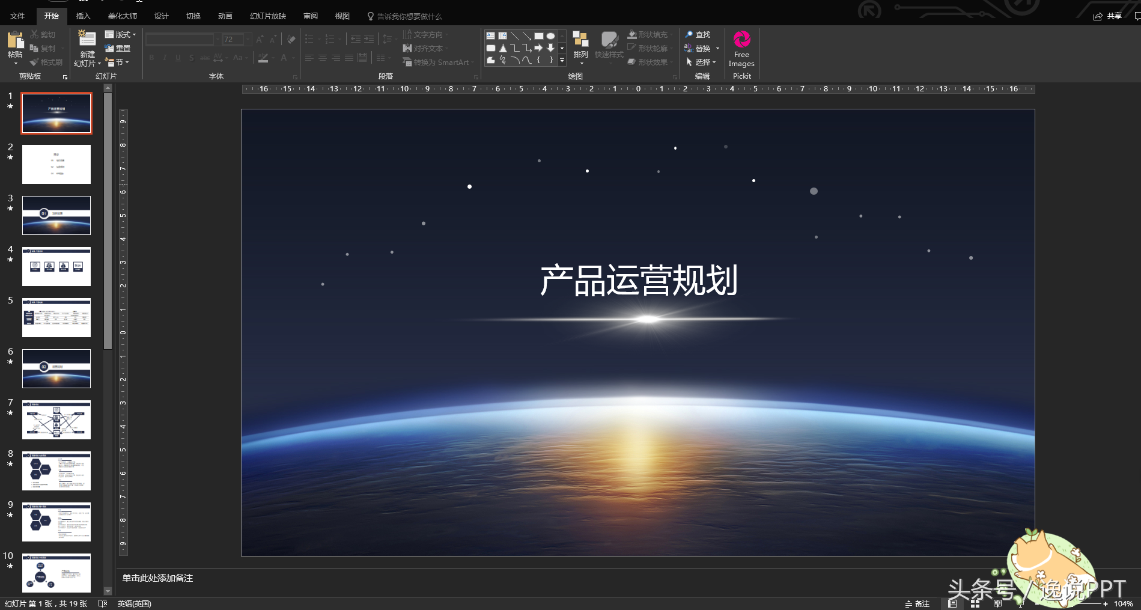Click the decrease font size icon
This screenshot has height=610, width=1141.
point(273,40)
